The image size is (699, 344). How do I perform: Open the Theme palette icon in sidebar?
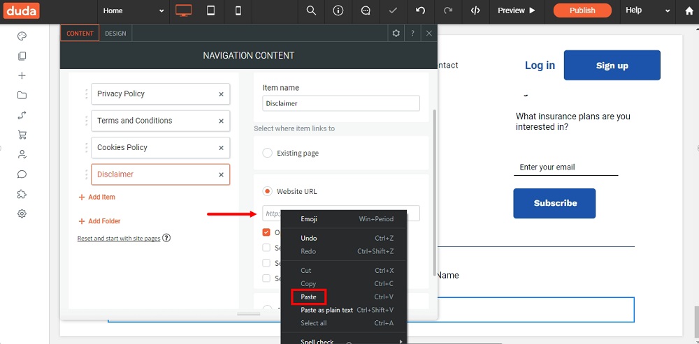coord(22,36)
